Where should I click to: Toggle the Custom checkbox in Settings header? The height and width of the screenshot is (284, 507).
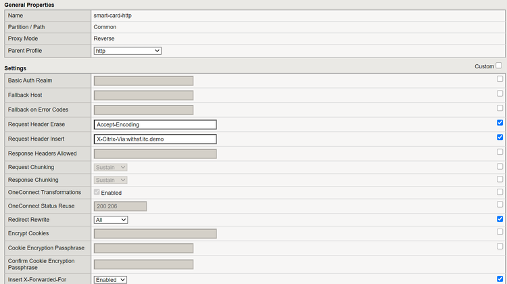pyautogui.click(x=499, y=66)
